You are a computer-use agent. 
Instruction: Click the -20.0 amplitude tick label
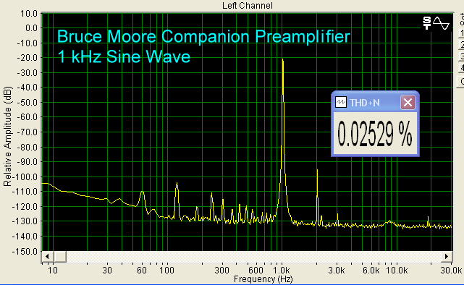point(28,58)
